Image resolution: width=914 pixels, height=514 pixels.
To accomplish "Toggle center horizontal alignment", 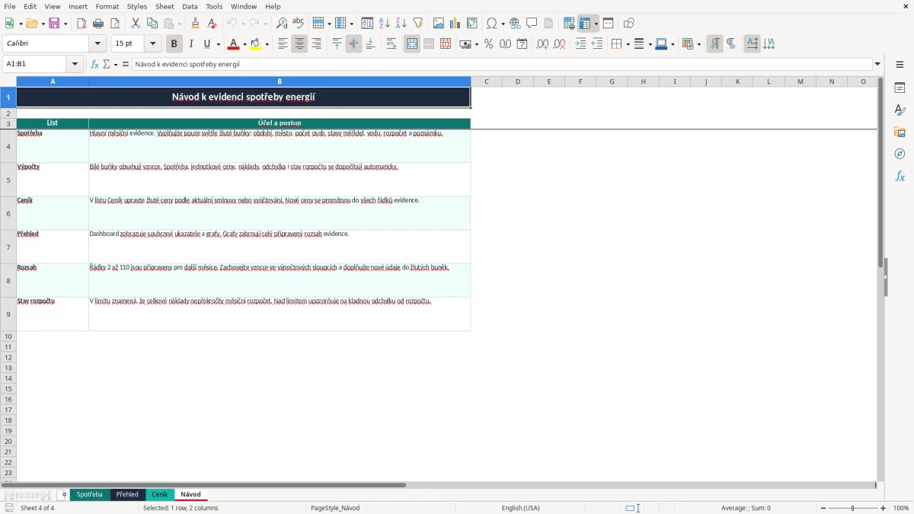I will (x=299, y=44).
